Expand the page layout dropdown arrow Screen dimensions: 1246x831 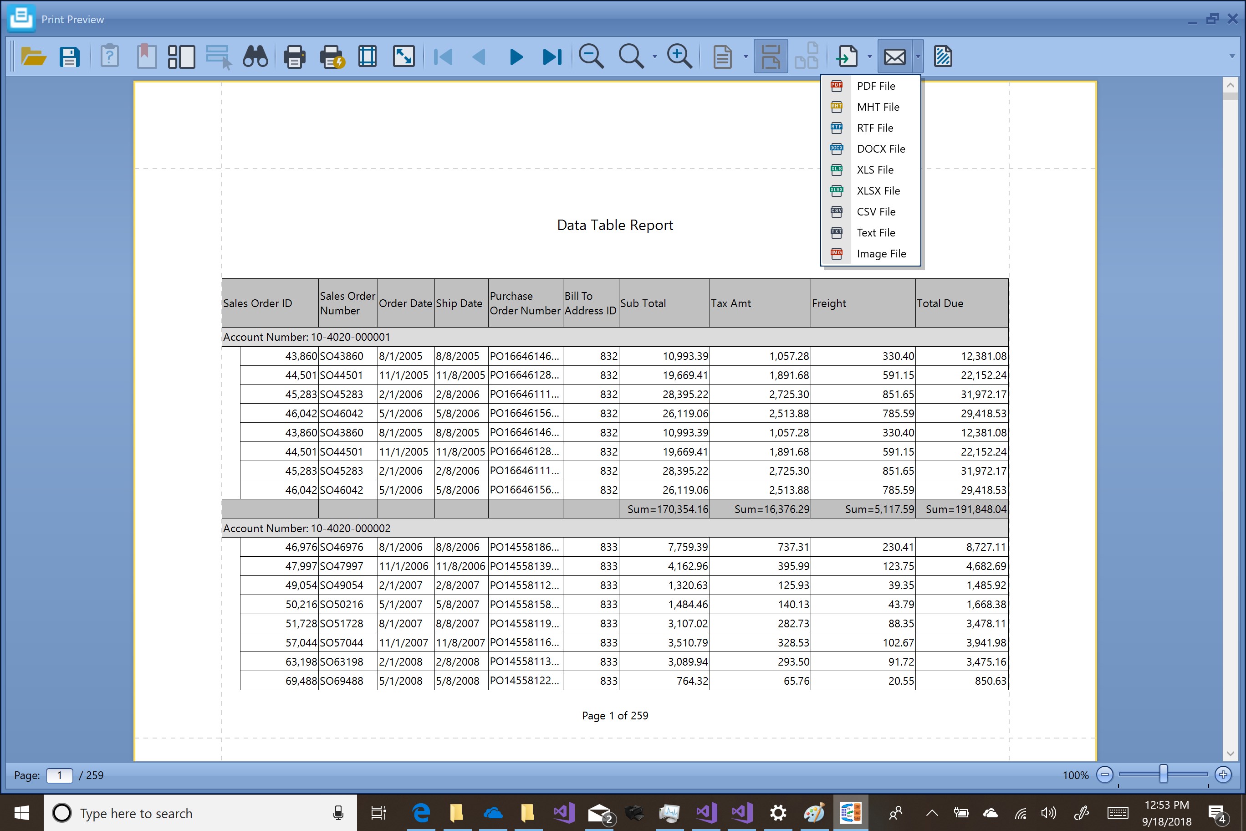(x=746, y=56)
